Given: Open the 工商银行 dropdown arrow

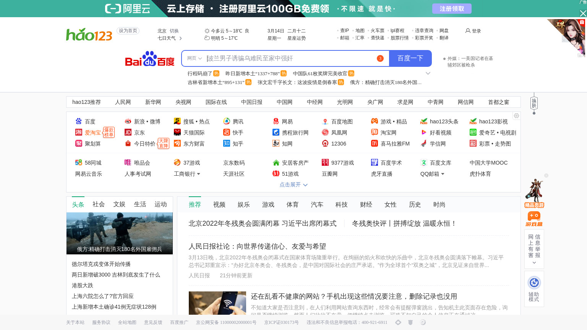Looking at the screenshot, I should [x=198, y=174].
